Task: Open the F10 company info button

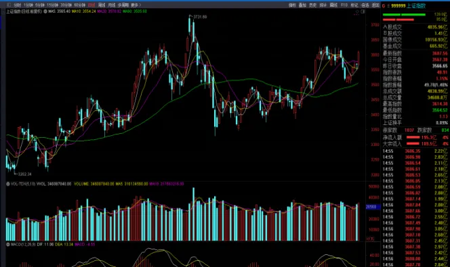Action: point(344,5)
